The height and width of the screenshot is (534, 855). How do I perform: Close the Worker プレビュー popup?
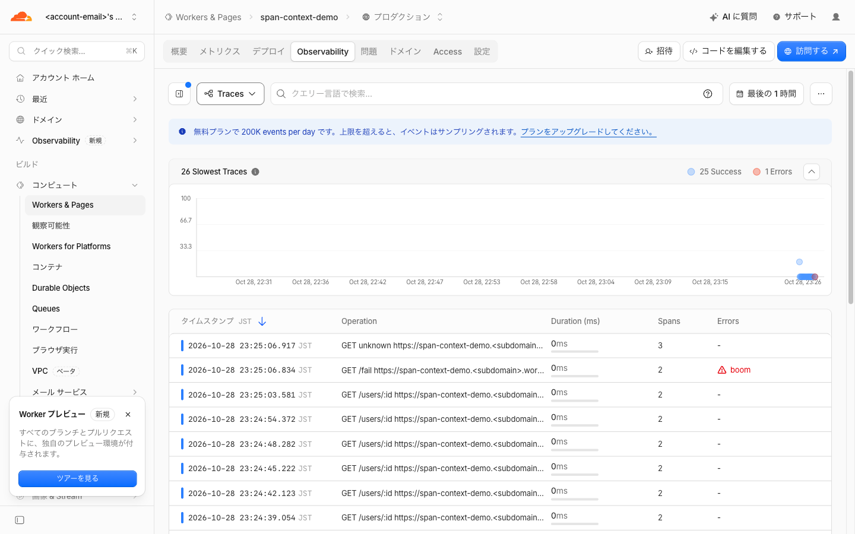pyautogui.click(x=128, y=415)
